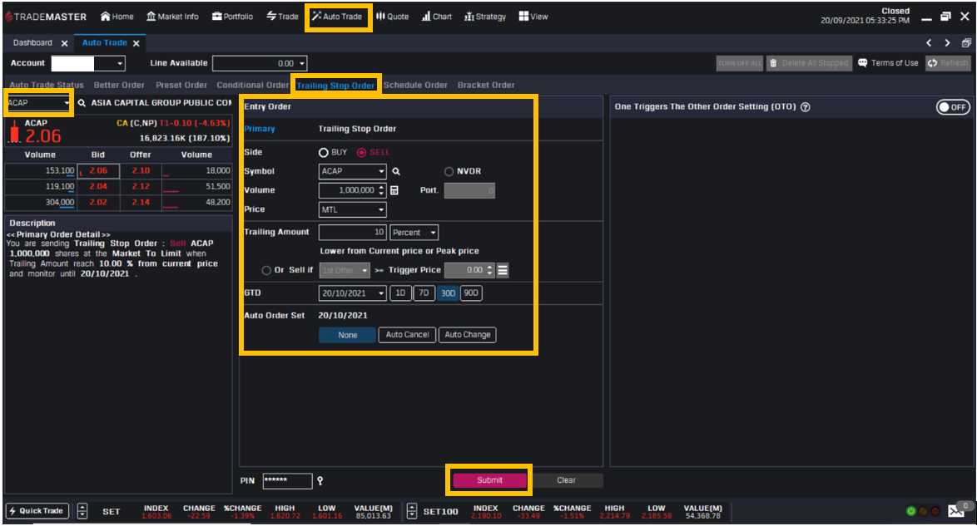Click Delete All Stopped
Screen dimensions: 977x526
click(x=809, y=63)
